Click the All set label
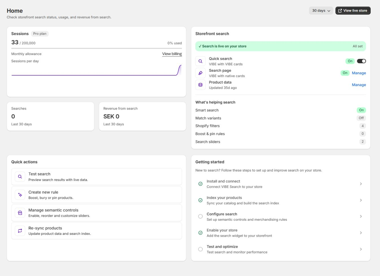This screenshot has width=380, height=276. (357, 46)
